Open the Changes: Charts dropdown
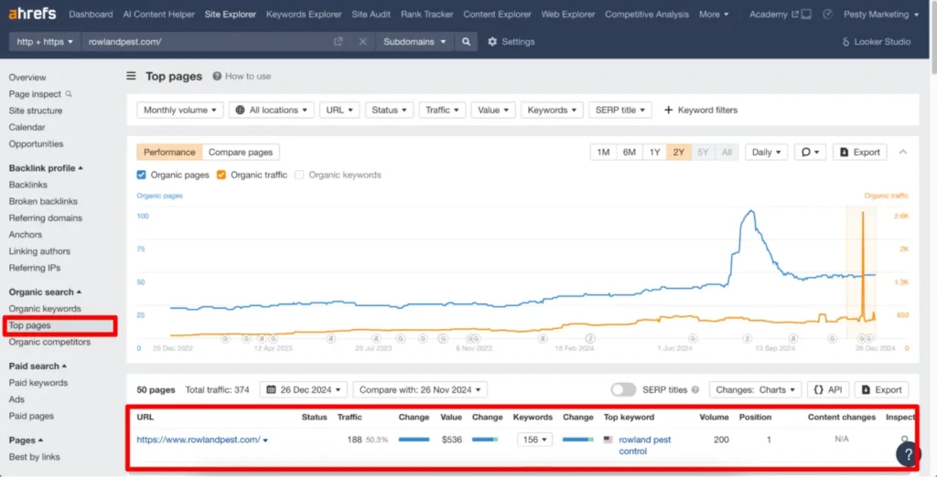937x477 pixels. pyautogui.click(x=755, y=389)
